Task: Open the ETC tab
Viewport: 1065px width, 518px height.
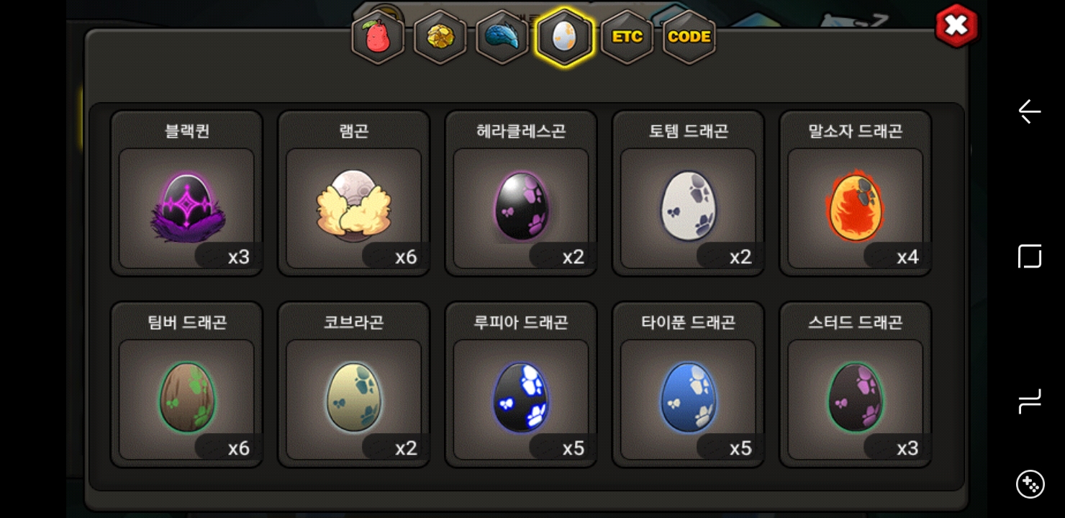Action: point(627,37)
